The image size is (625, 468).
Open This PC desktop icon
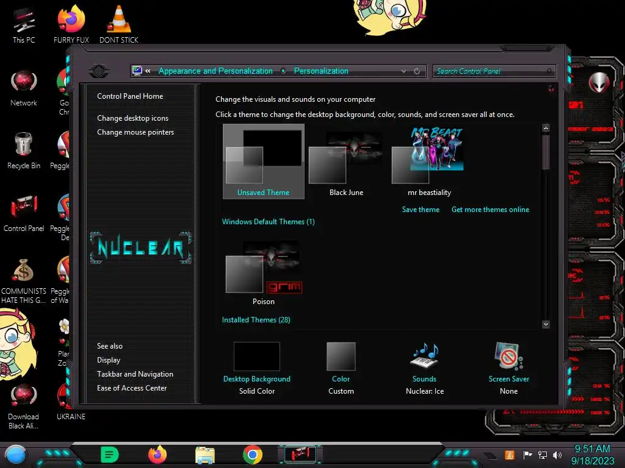click(24, 24)
